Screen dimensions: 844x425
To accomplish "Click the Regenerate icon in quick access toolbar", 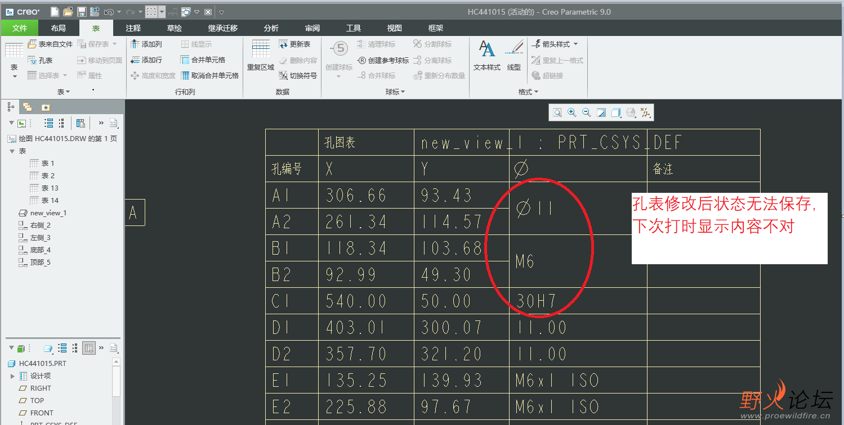I will pos(95,12).
